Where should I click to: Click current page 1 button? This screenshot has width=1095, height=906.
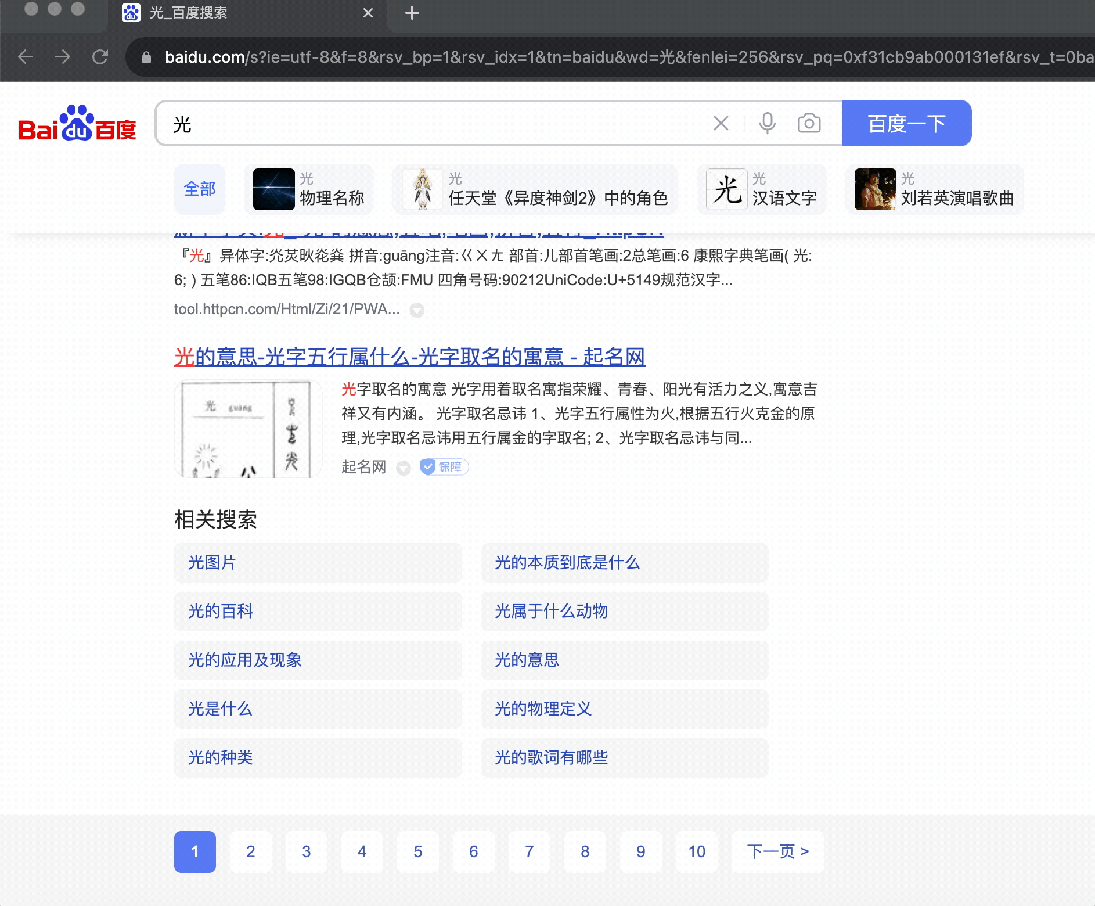pyautogui.click(x=195, y=852)
